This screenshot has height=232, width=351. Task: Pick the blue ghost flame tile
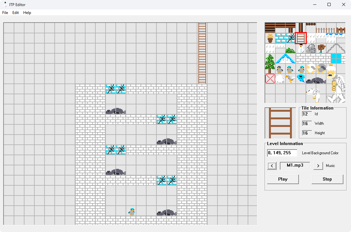[301, 78]
